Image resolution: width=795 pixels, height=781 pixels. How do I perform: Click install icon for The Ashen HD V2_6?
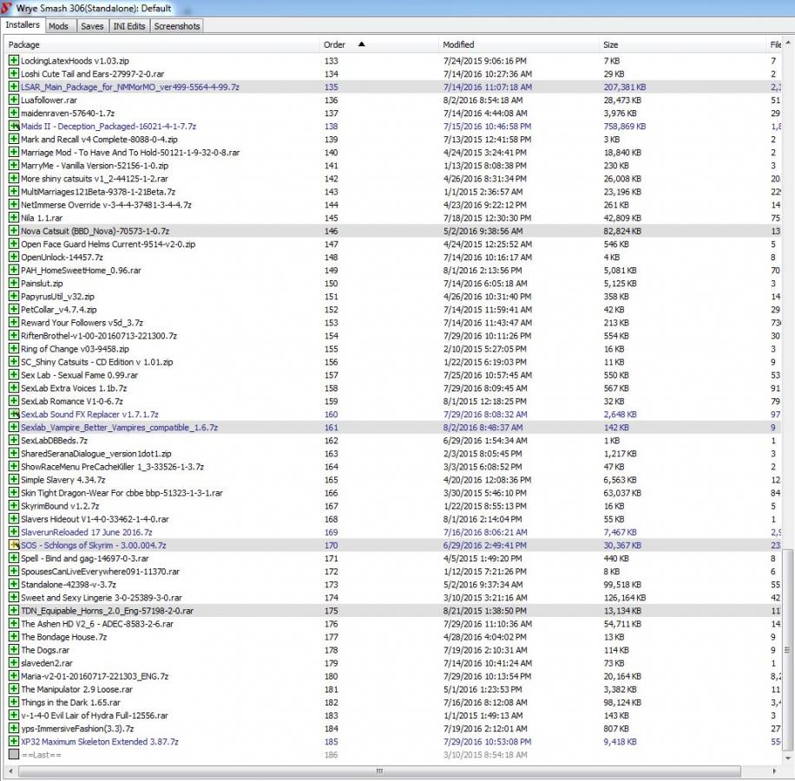(x=14, y=624)
